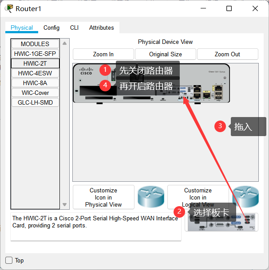Select the HWIC-2T module
The width and height of the screenshot is (269, 270).
pyautogui.click(x=35, y=63)
